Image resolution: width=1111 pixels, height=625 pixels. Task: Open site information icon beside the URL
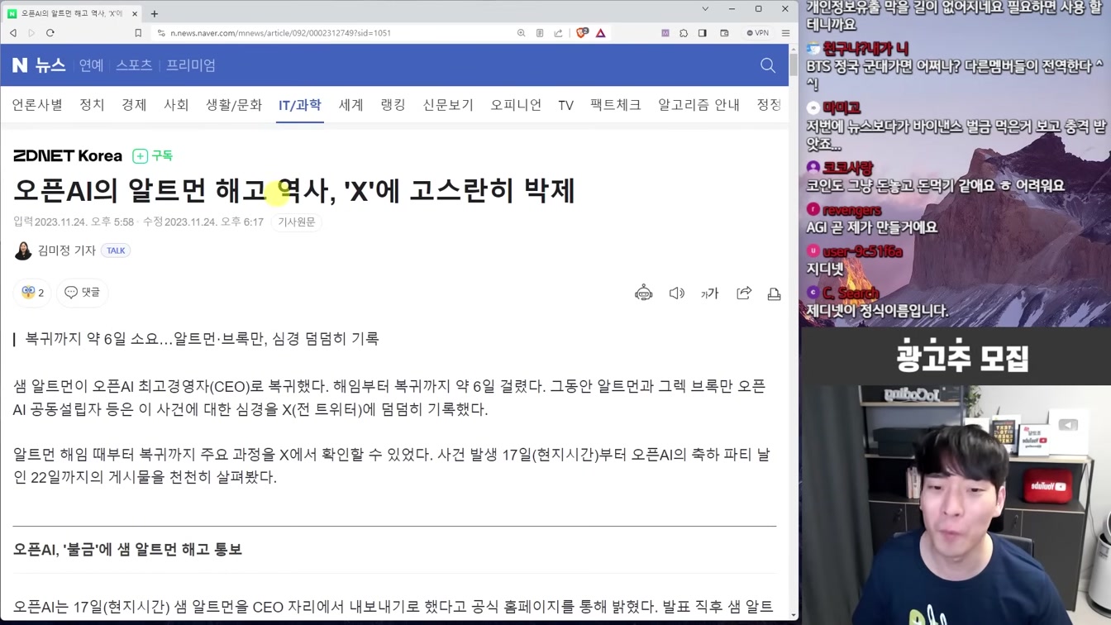pos(161,33)
